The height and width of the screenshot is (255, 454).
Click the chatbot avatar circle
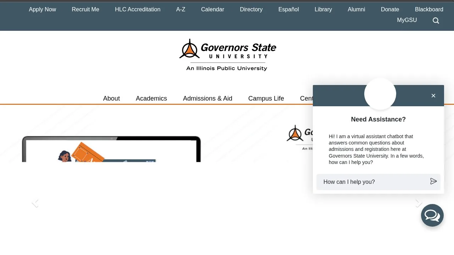coord(380,94)
